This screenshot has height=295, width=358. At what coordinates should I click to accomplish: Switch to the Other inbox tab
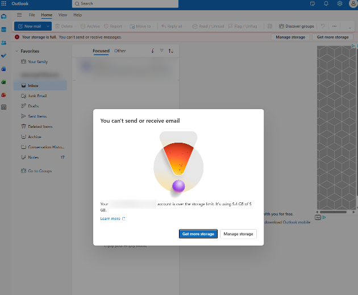coord(120,51)
